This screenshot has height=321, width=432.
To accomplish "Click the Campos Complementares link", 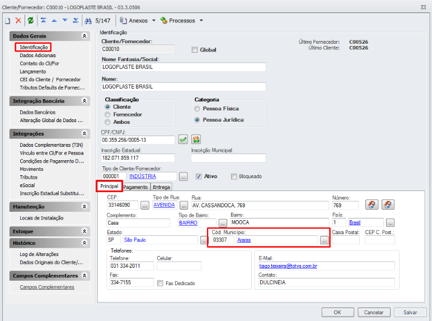I will [x=47, y=287].
